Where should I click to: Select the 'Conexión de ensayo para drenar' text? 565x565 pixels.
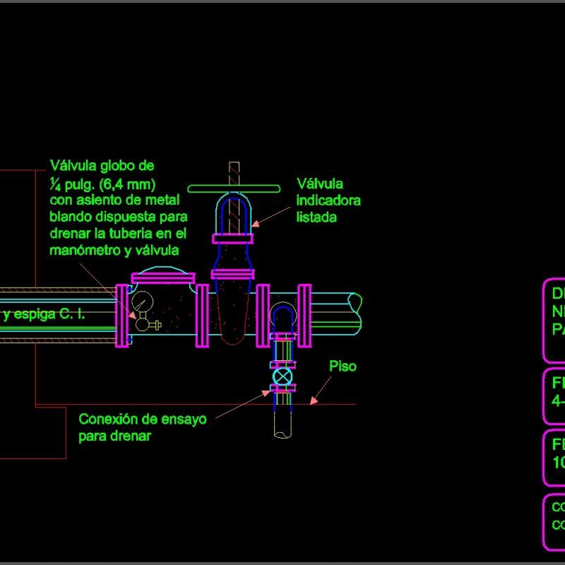point(141,424)
